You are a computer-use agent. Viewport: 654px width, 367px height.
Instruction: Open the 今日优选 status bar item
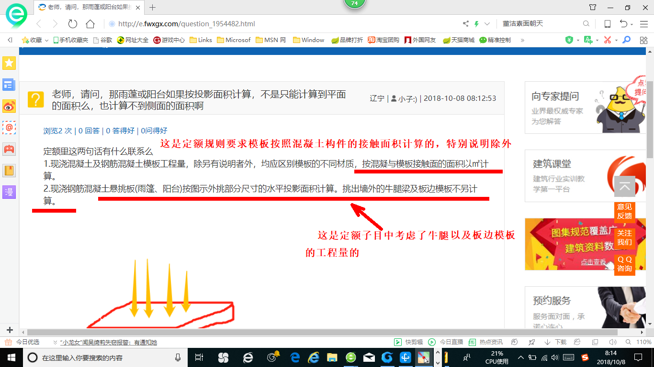23,342
